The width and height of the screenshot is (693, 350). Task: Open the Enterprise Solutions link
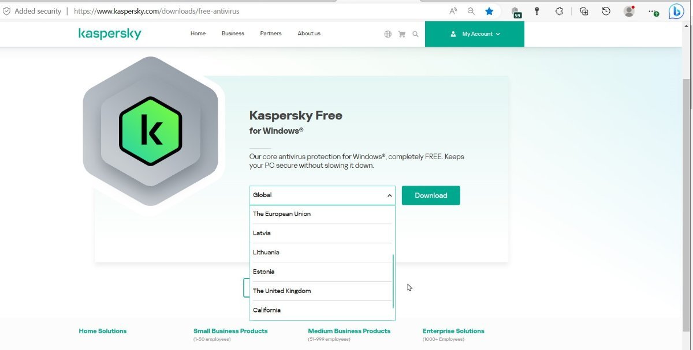(x=453, y=331)
